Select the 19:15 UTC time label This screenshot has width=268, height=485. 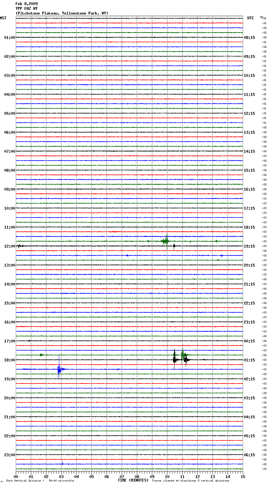coord(249,246)
